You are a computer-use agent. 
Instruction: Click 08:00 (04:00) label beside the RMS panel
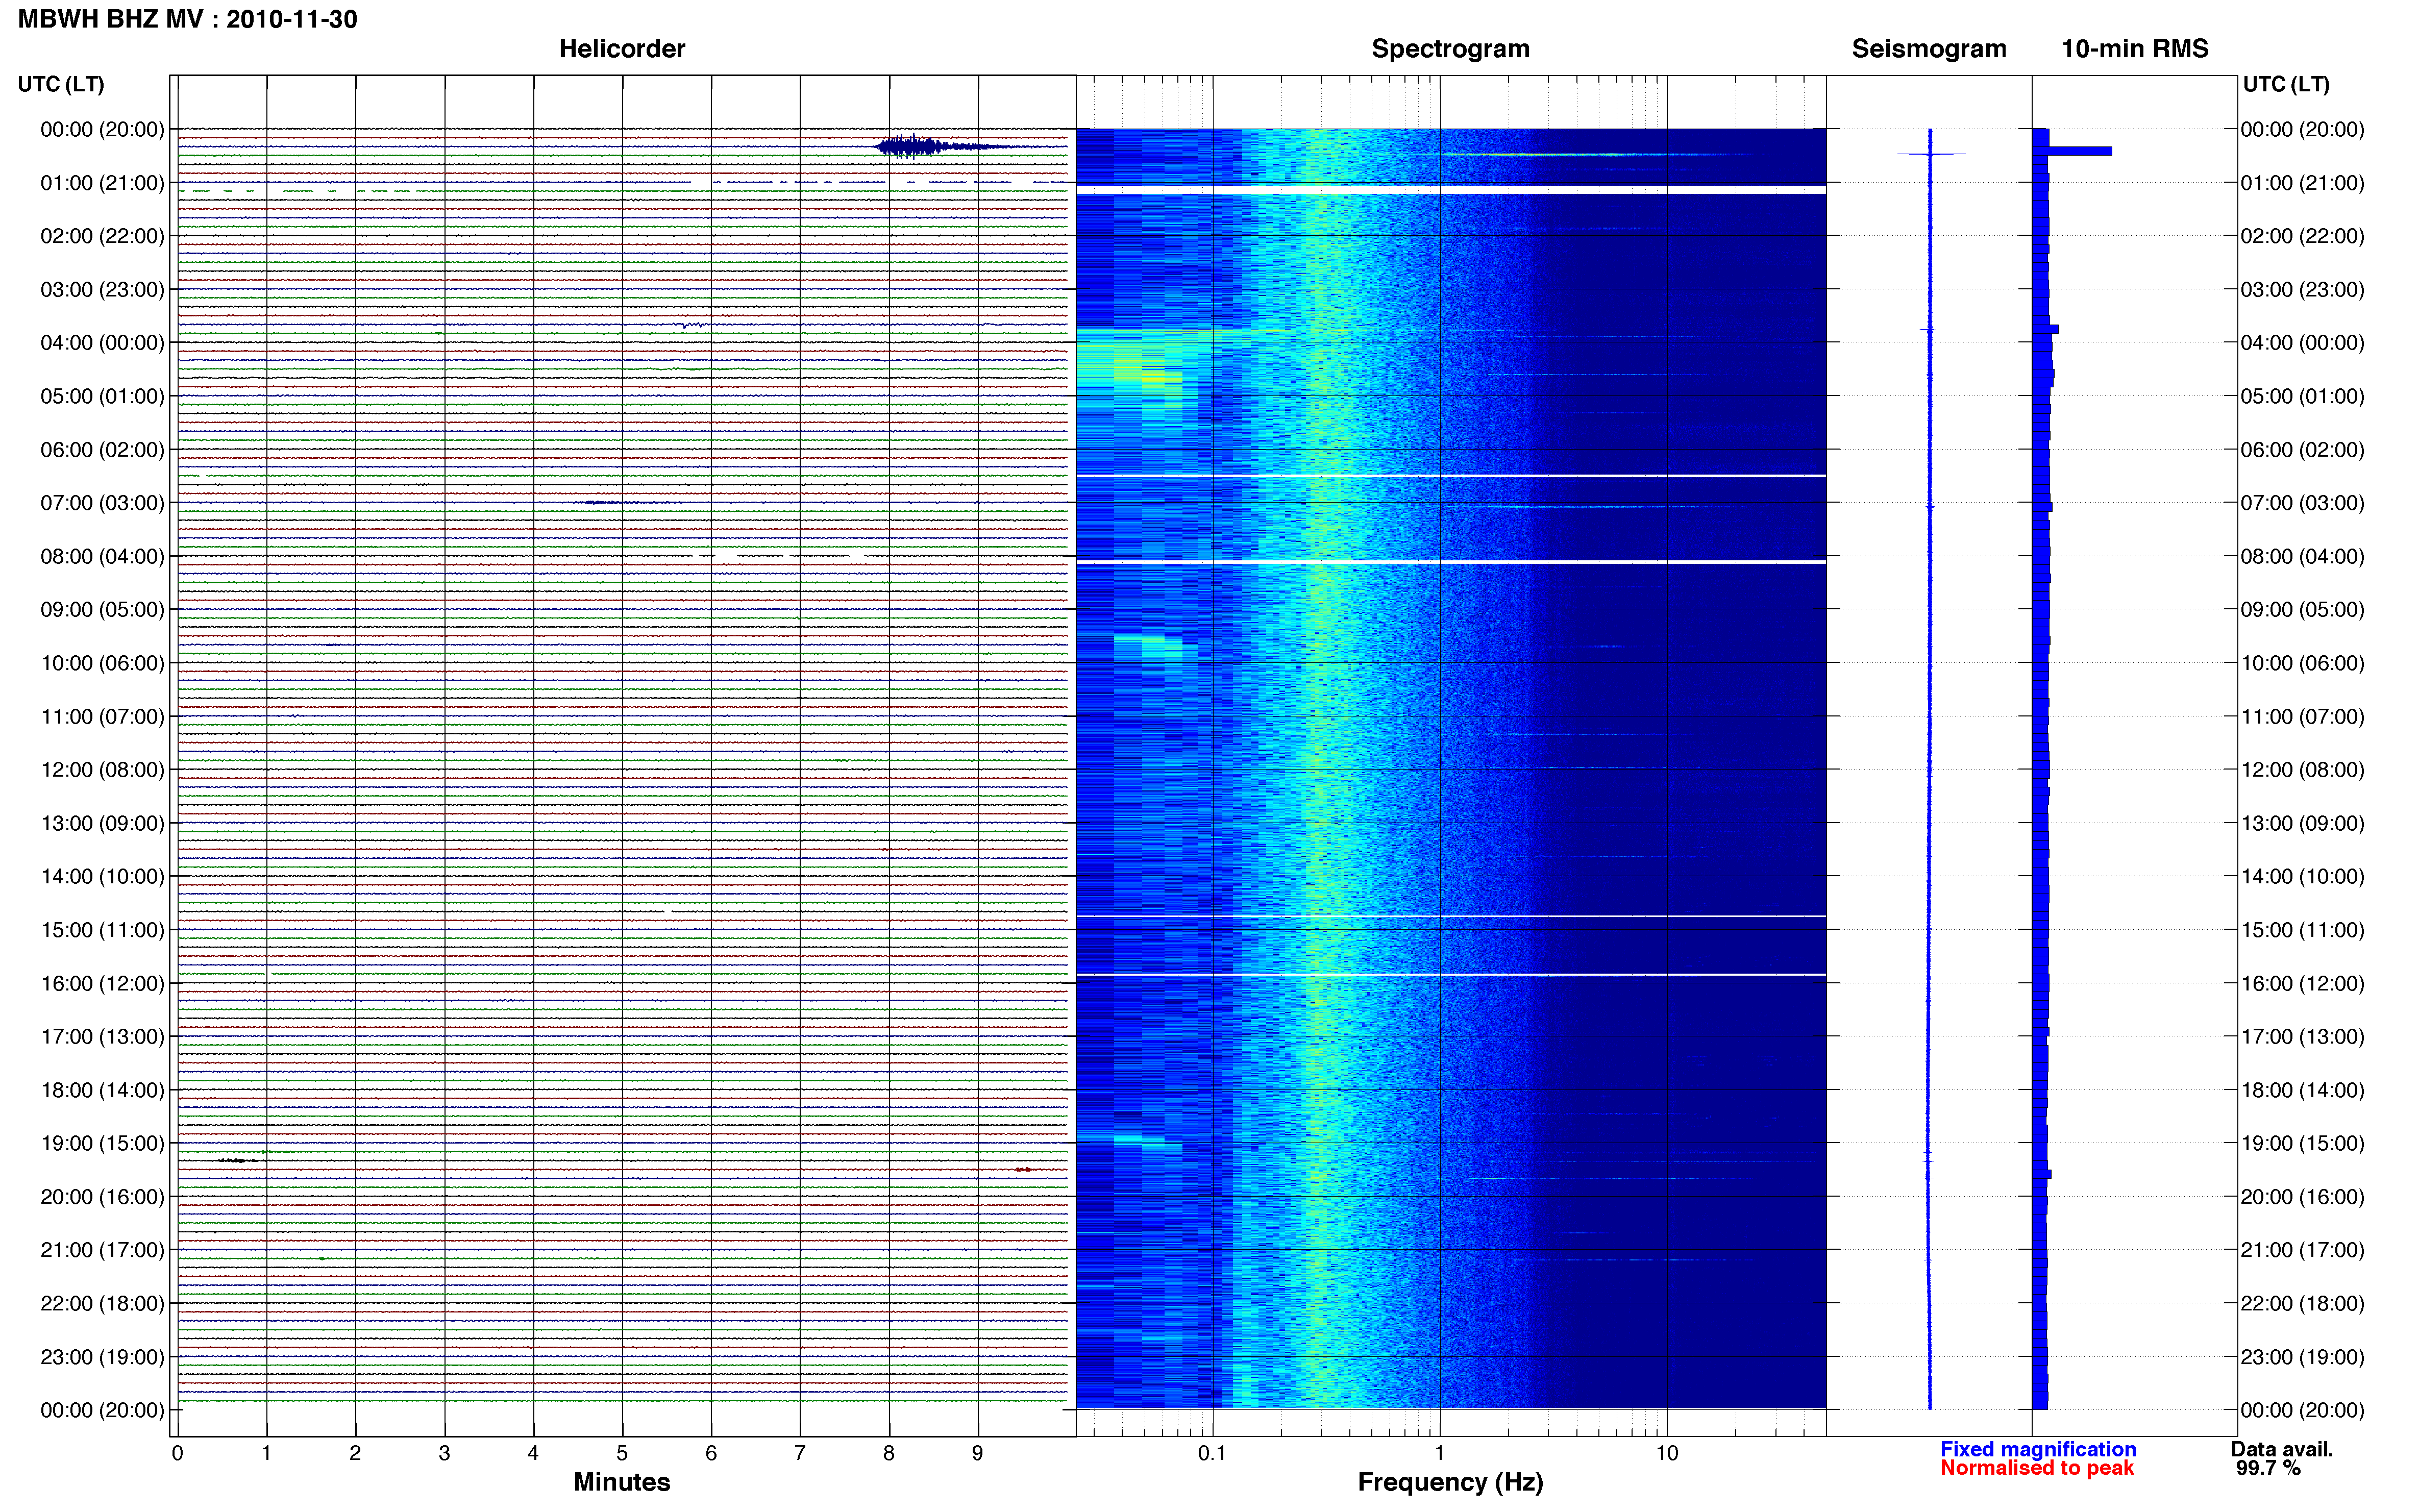click(x=2302, y=556)
